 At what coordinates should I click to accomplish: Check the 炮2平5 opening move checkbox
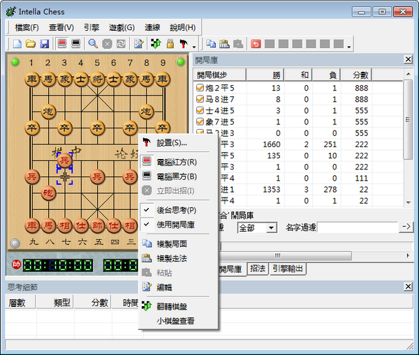click(200, 88)
